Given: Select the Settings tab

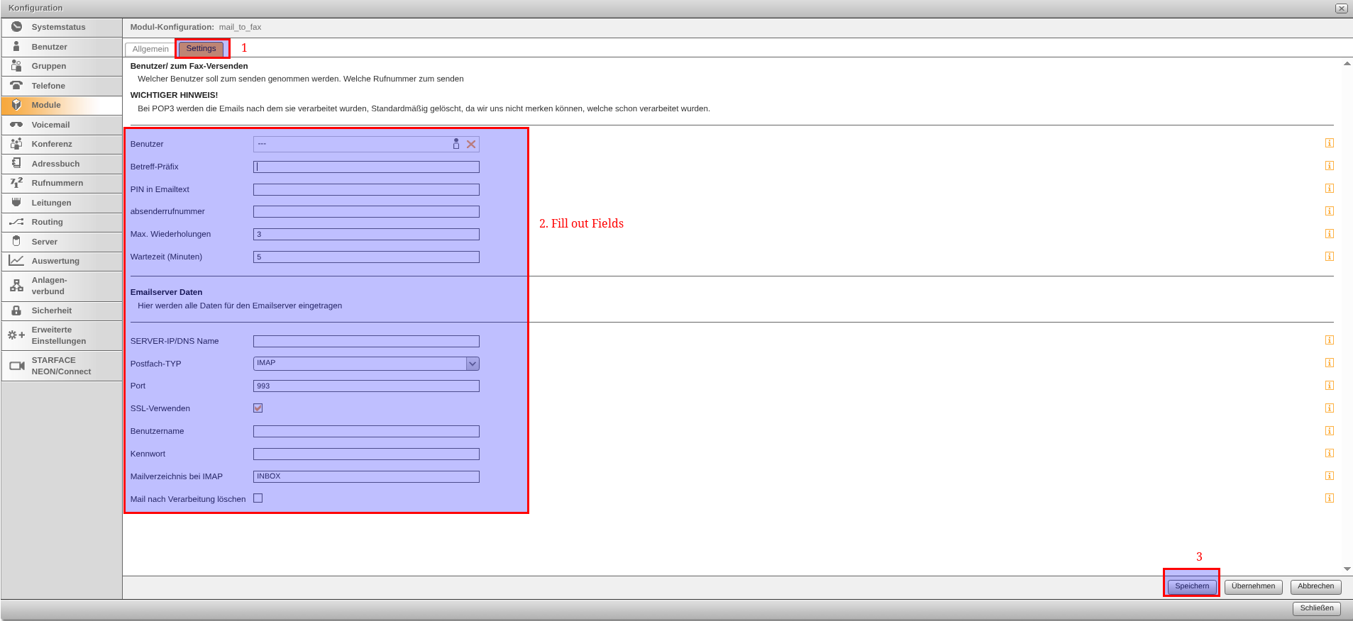Looking at the screenshot, I should (x=201, y=48).
